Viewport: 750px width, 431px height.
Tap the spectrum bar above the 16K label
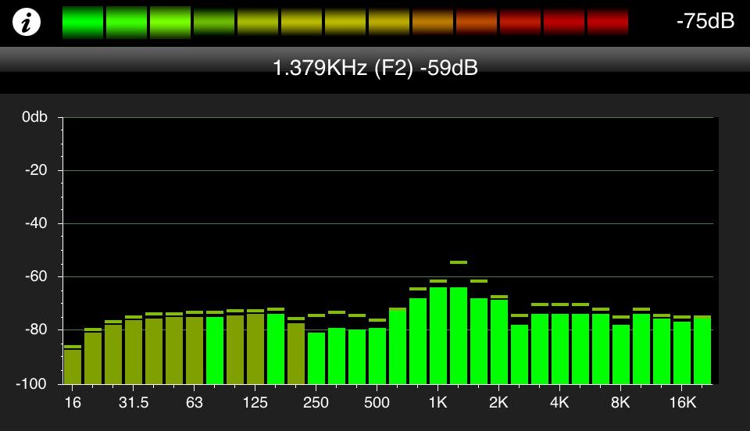coord(682,353)
